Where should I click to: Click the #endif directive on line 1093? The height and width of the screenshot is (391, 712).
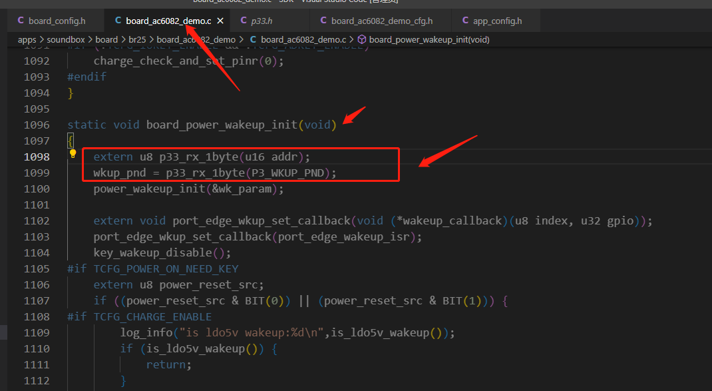tap(87, 77)
